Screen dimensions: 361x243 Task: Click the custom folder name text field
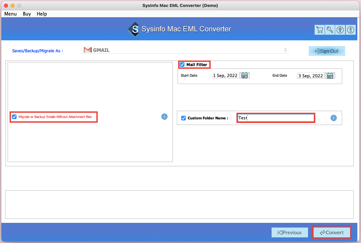point(276,118)
